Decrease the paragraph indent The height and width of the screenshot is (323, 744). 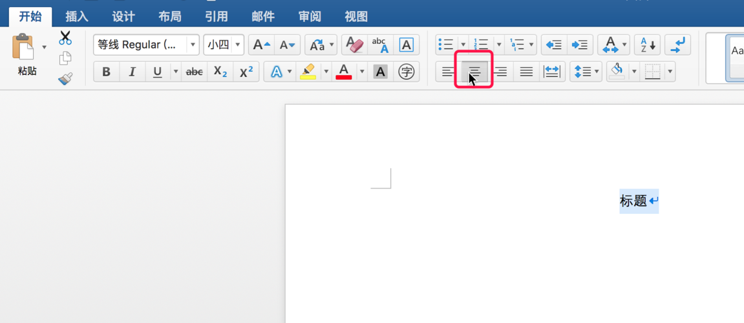tap(554, 45)
